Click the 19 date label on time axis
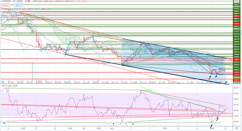 [x=226, y=128]
